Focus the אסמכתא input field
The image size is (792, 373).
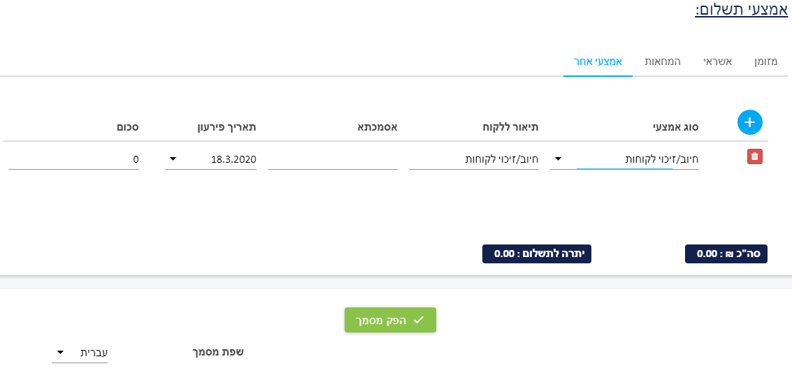(332, 159)
